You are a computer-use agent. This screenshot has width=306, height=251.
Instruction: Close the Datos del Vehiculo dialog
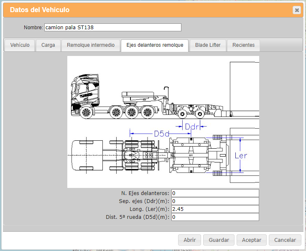[296, 10]
